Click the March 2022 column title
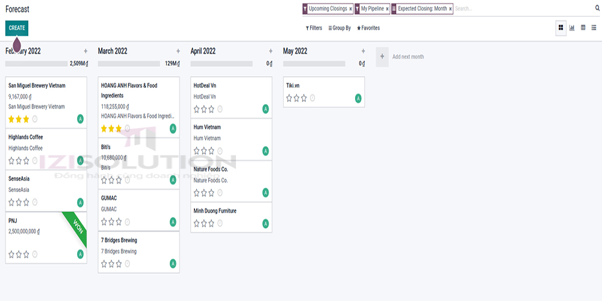This screenshot has width=602, height=301. (113, 51)
